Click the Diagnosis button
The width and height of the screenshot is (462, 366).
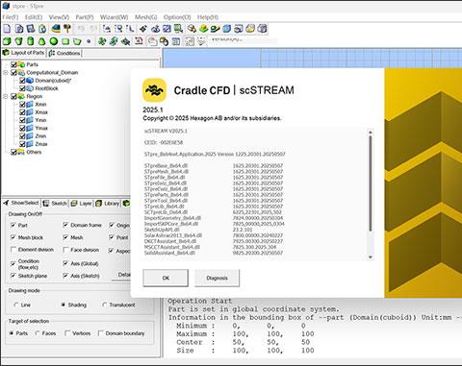(217, 278)
